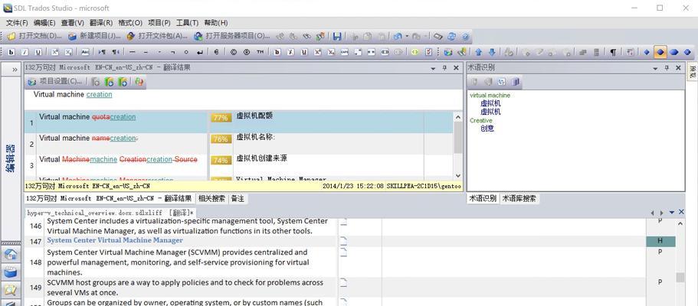Click the 打开文件包(A)... button
Screen dimensions: 698x306
click(158, 37)
